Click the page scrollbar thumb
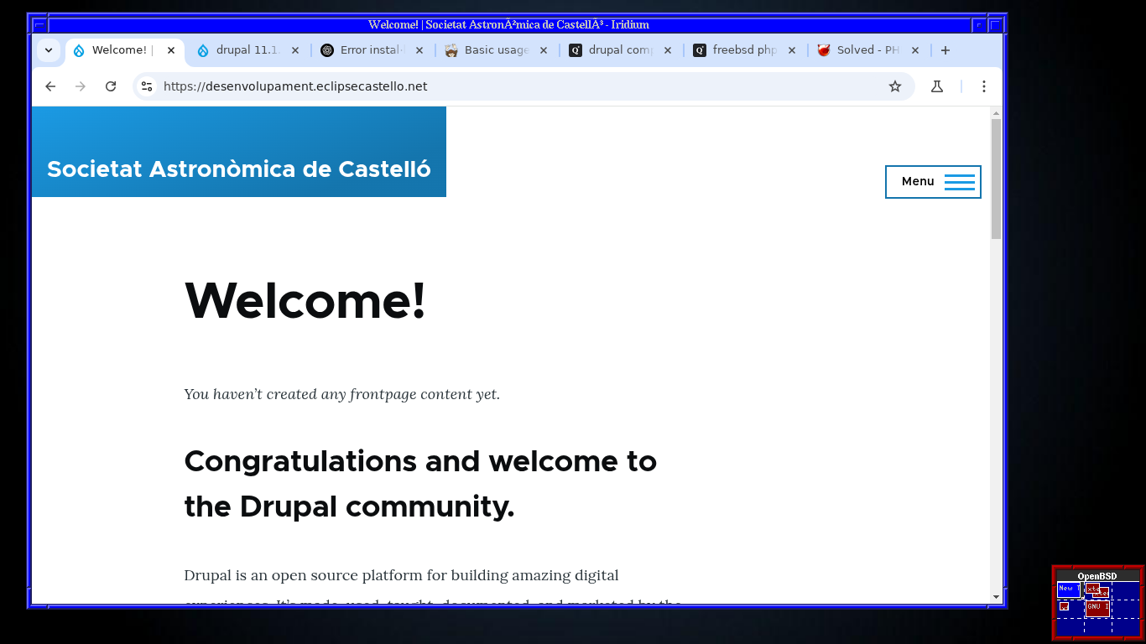1146x644 pixels. click(x=996, y=179)
